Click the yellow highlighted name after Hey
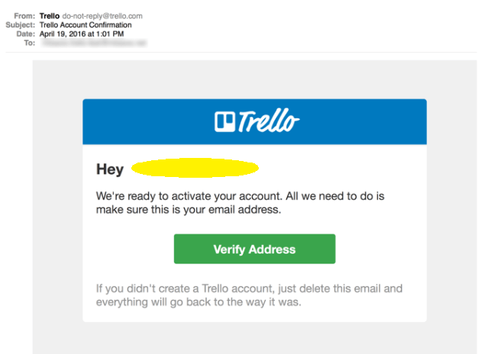 (195, 168)
